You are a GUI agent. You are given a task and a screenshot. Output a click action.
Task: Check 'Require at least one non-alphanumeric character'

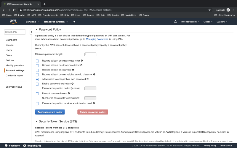click(x=37, y=75)
